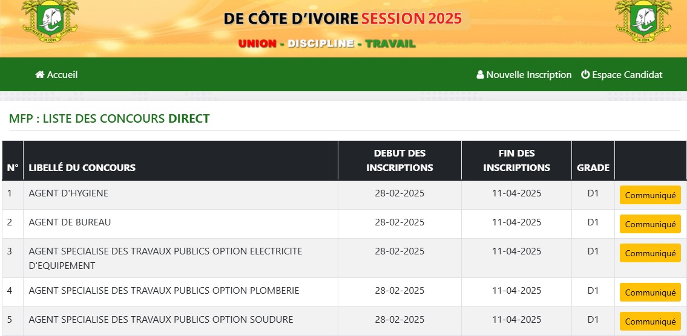Open Communiqué for option Soudure
Screen dimensions: 687x336
[x=650, y=321]
